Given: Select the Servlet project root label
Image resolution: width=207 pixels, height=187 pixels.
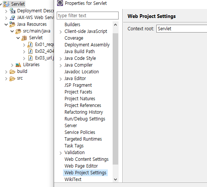Looking at the screenshot, I should pyautogui.click(x=18, y=4).
